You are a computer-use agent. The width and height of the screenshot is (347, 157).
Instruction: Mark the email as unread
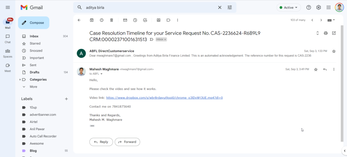(125, 20)
